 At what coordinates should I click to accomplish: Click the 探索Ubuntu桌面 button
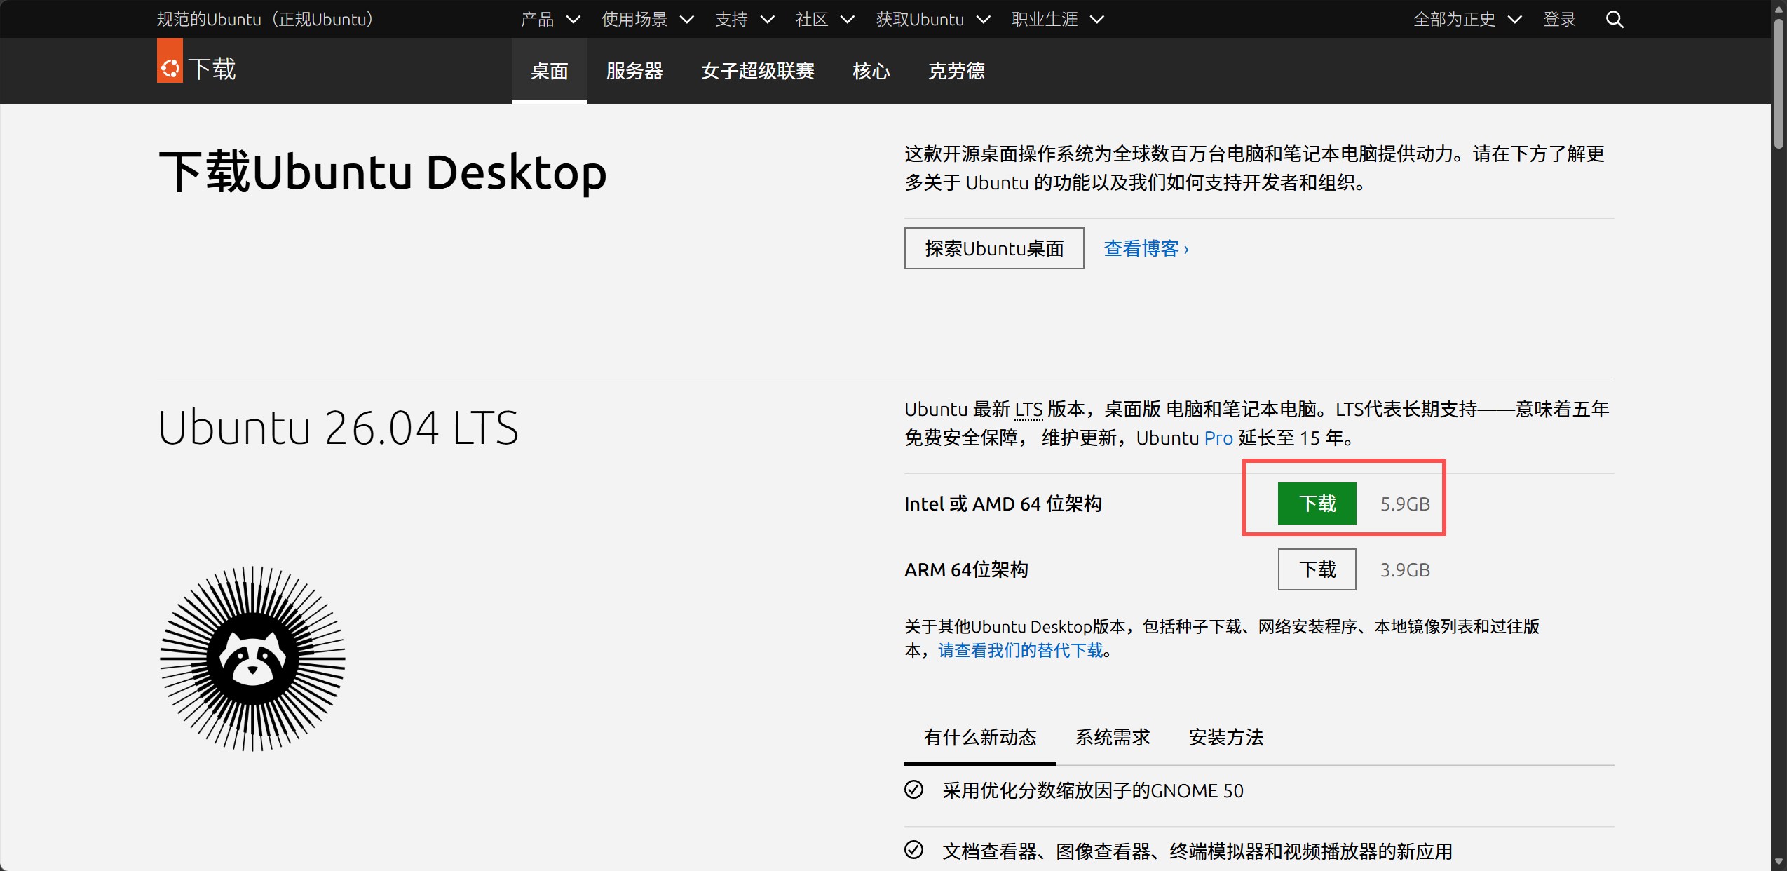pos(994,248)
